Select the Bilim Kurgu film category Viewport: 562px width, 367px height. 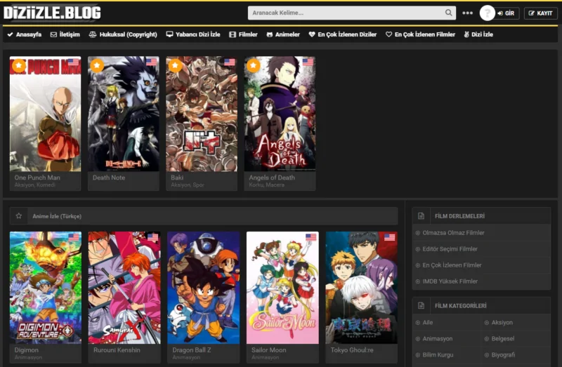click(438, 354)
